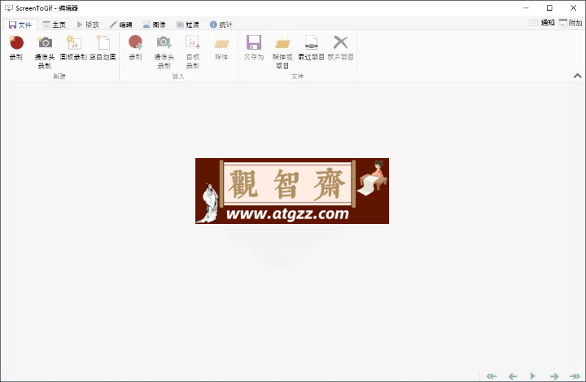View the 统计 statistics tab
The width and height of the screenshot is (586, 382).
point(221,24)
